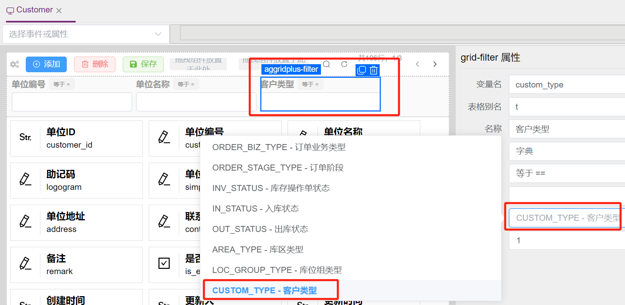
Task: Open the 选择事件或属性 dropdown
Action: click(85, 34)
